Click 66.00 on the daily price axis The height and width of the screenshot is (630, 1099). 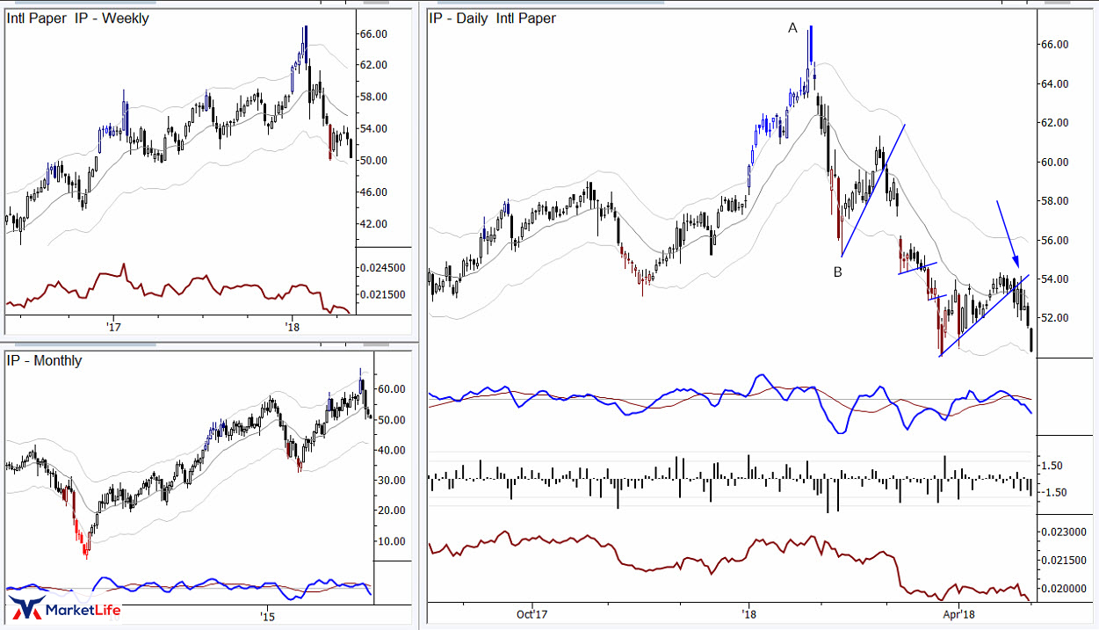1053,44
